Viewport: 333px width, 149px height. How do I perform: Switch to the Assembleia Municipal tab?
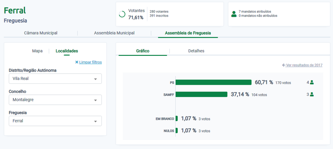[114, 33]
